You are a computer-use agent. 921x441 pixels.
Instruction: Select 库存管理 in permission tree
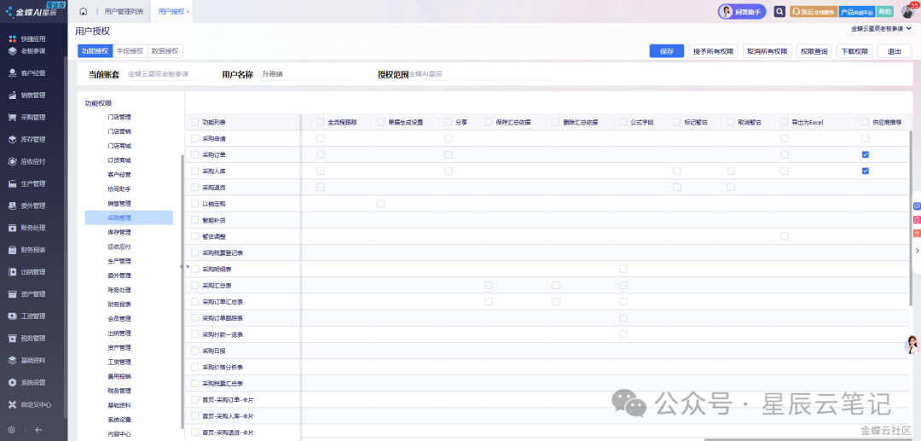(x=119, y=233)
